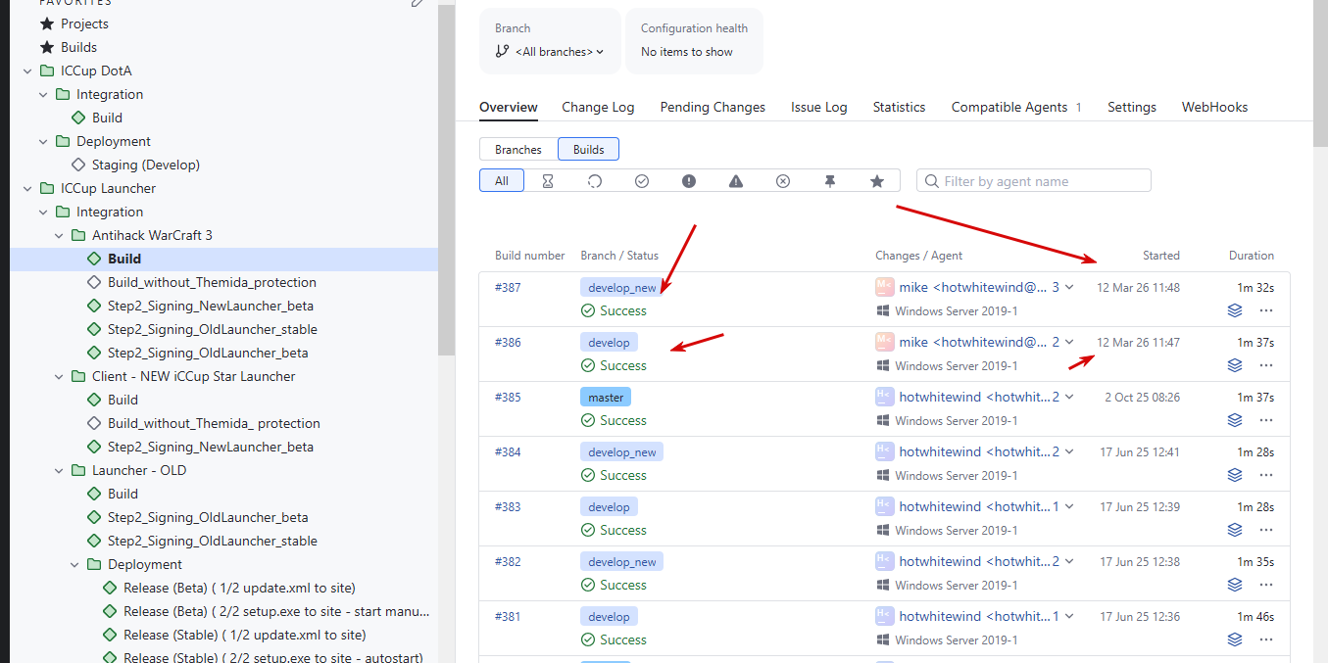Image resolution: width=1328 pixels, height=663 pixels.
Task: Select the All filter toggle
Action: click(502, 181)
